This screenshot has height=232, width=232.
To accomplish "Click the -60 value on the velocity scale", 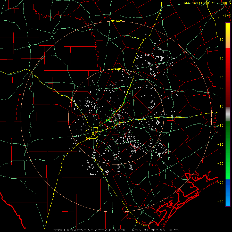I will (x=220, y=173).
